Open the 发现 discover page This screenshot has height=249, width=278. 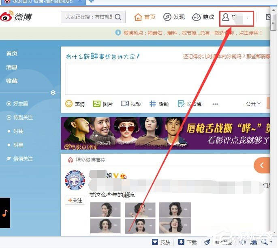tap(174, 17)
